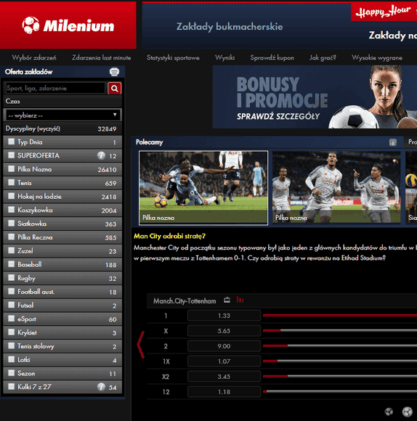Click the red search magnifier button
417x421 pixels.
click(115, 89)
